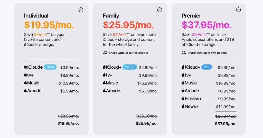Click the $37.95/mo. Premier price heading
The width and height of the screenshot is (263, 138).
206,25
